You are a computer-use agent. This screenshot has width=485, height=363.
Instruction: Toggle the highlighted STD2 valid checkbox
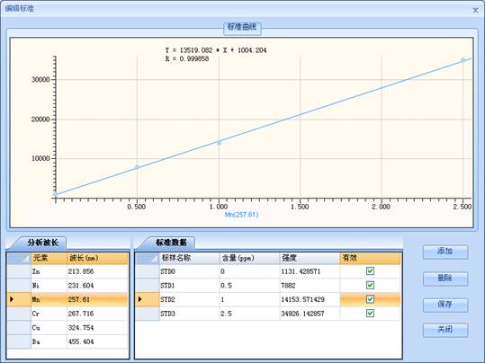(x=370, y=299)
